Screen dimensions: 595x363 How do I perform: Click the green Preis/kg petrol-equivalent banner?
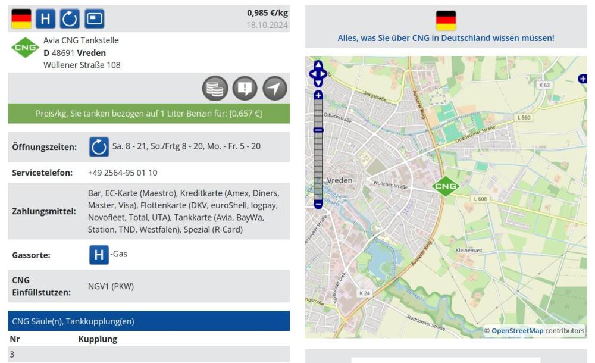click(x=149, y=114)
